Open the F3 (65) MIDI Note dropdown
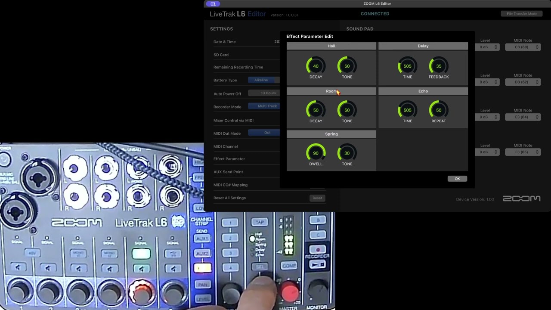Viewport: 551px width, 310px height. coord(523,152)
